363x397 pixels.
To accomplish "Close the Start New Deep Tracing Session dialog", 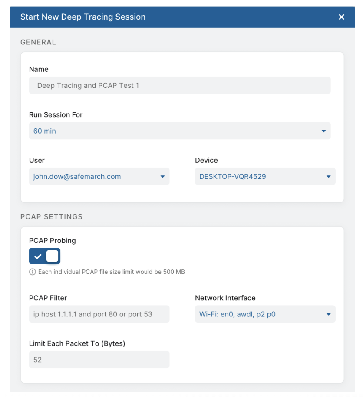I will [x=341, y=17].
